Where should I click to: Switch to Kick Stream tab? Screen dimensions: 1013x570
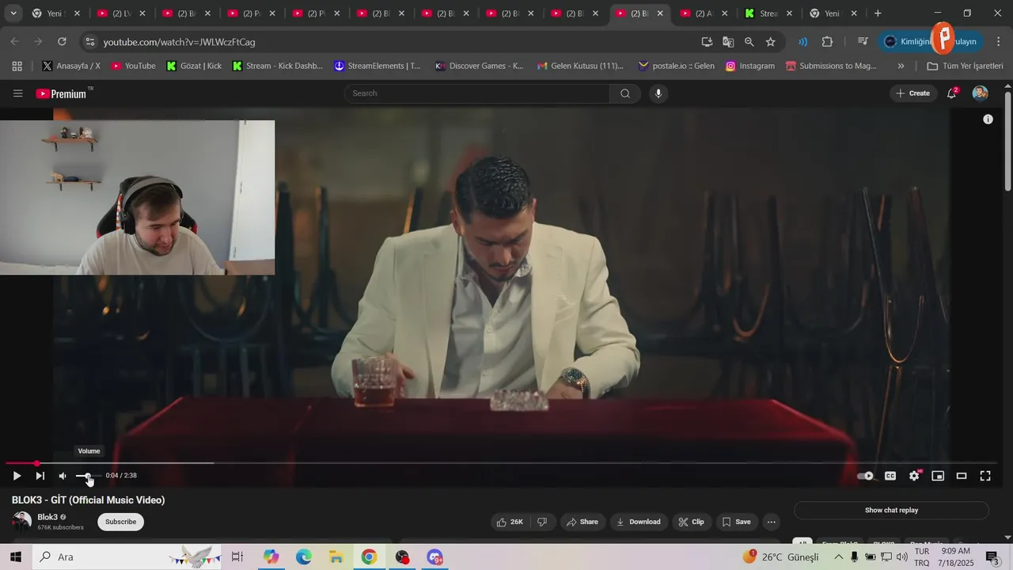[x=768, y=13]
